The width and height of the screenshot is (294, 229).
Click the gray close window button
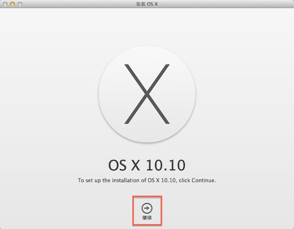pyautogui.click(x=5, y=4)
